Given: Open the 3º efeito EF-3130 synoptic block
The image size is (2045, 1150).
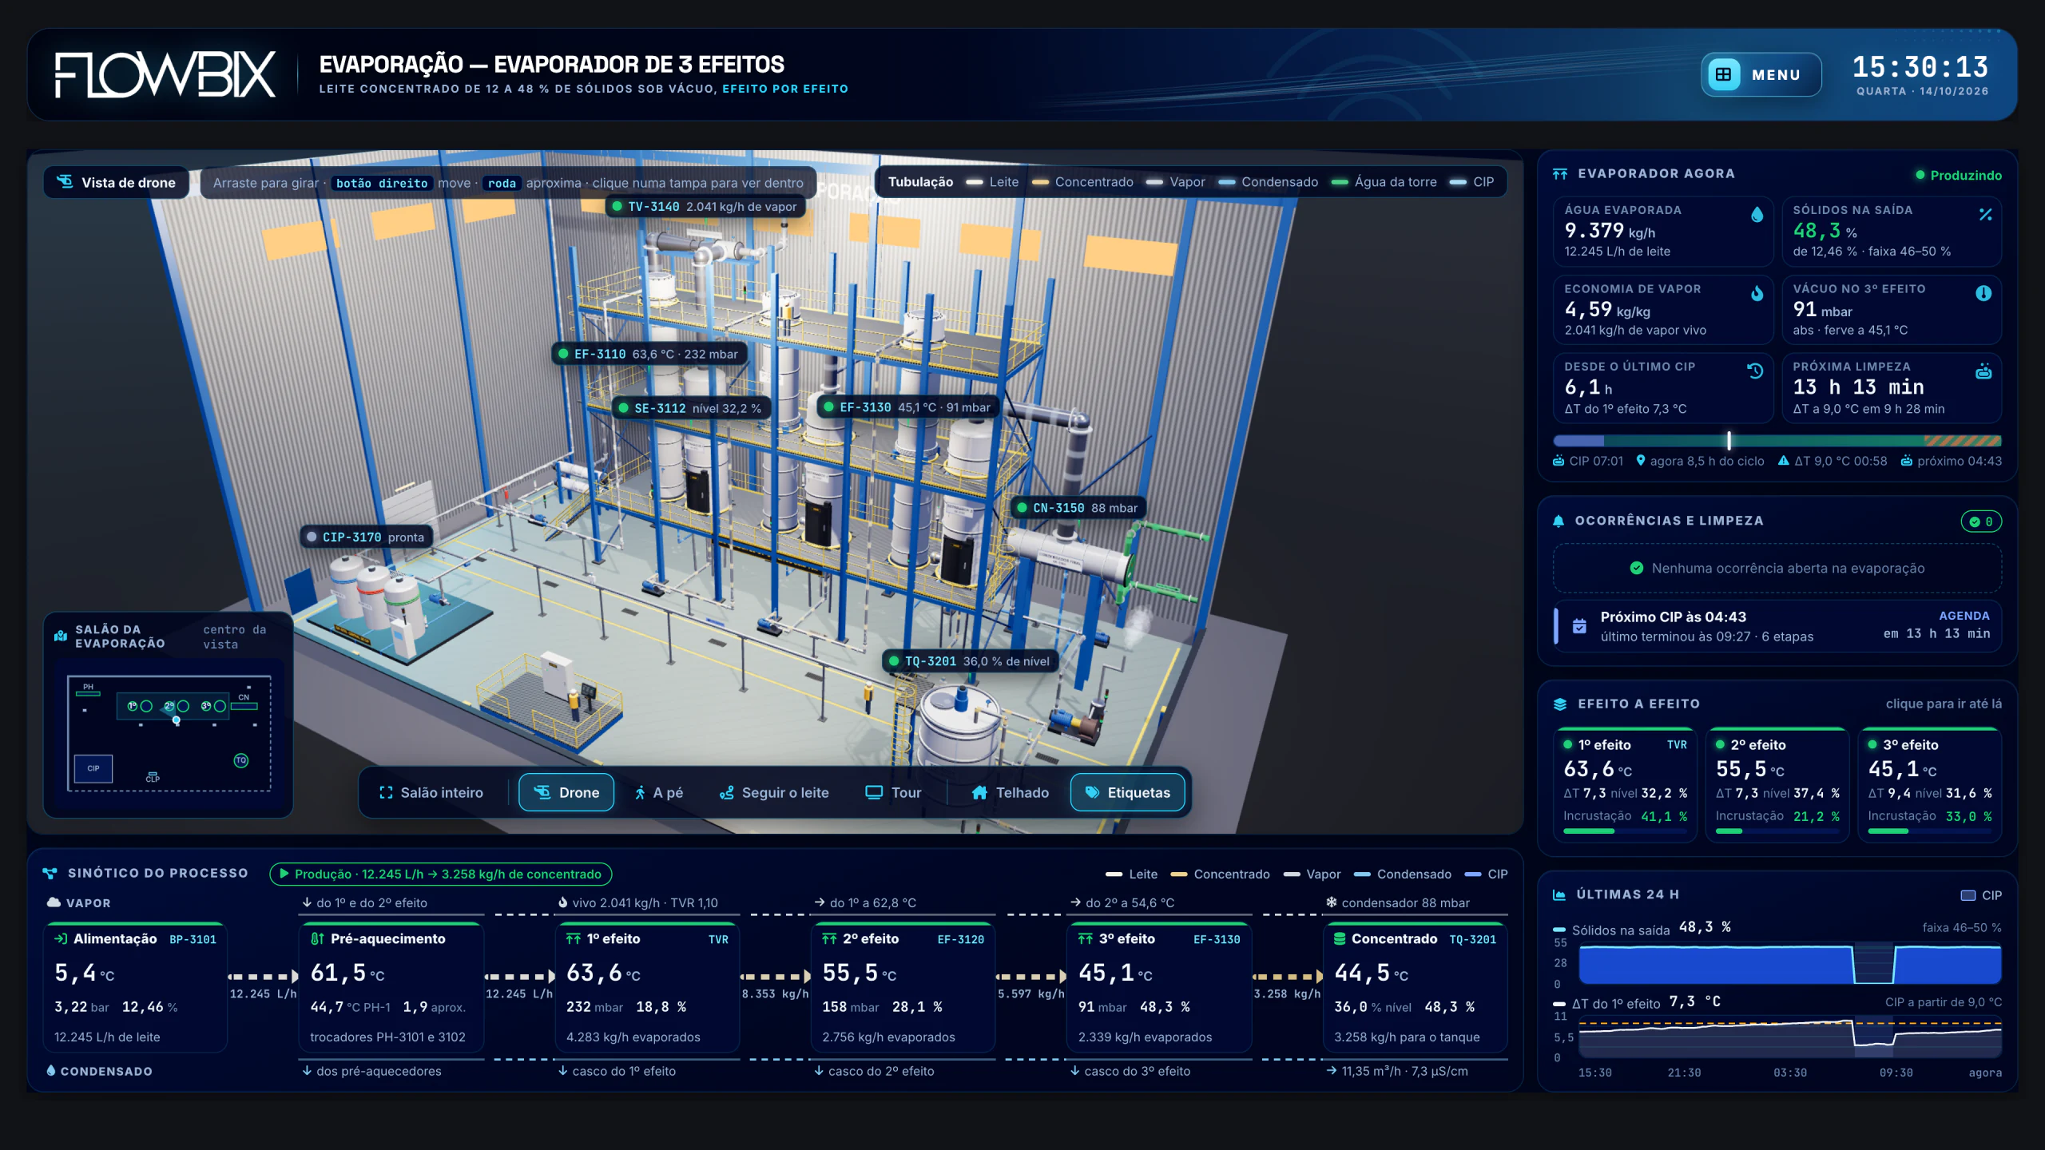Looking at the screenshot, I should [1159, 987].
